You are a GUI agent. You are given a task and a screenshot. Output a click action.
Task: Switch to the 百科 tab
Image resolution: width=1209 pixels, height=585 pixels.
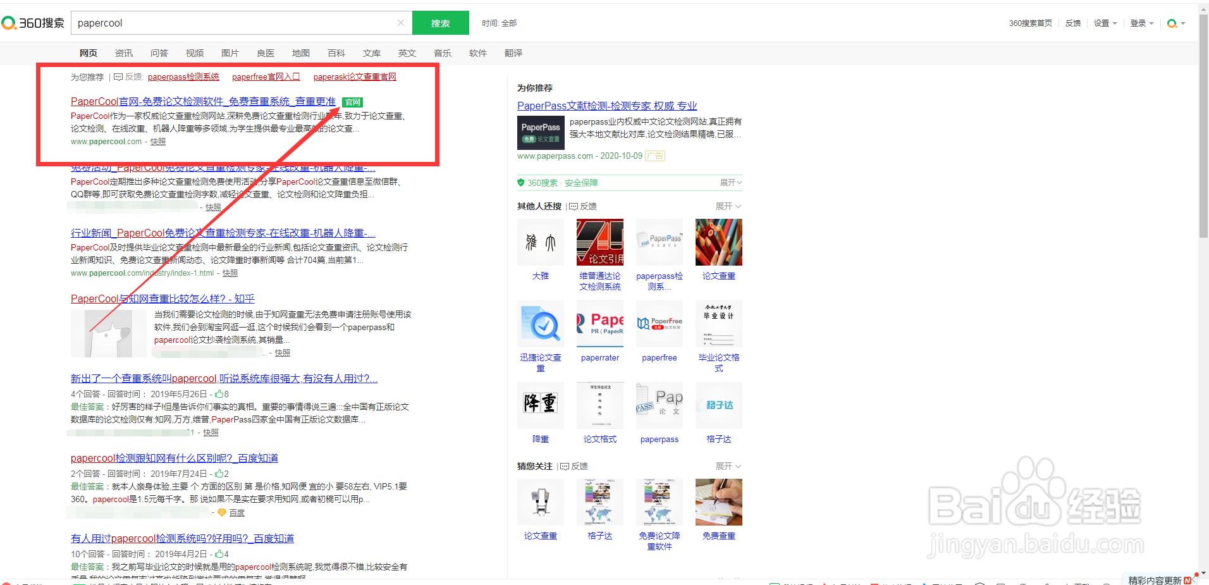click(x=336, y=53)
